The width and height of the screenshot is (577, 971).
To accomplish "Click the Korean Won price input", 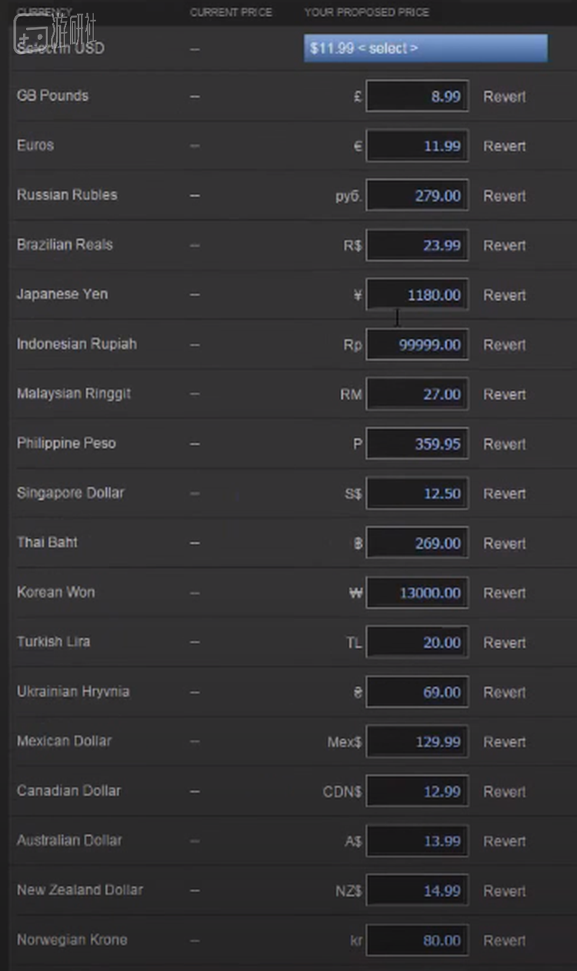I will pyautogui.click(x=417, y=593).
